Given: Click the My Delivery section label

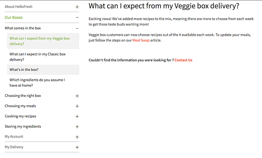Looking at the screenshot, I should [x=14, y=147].
